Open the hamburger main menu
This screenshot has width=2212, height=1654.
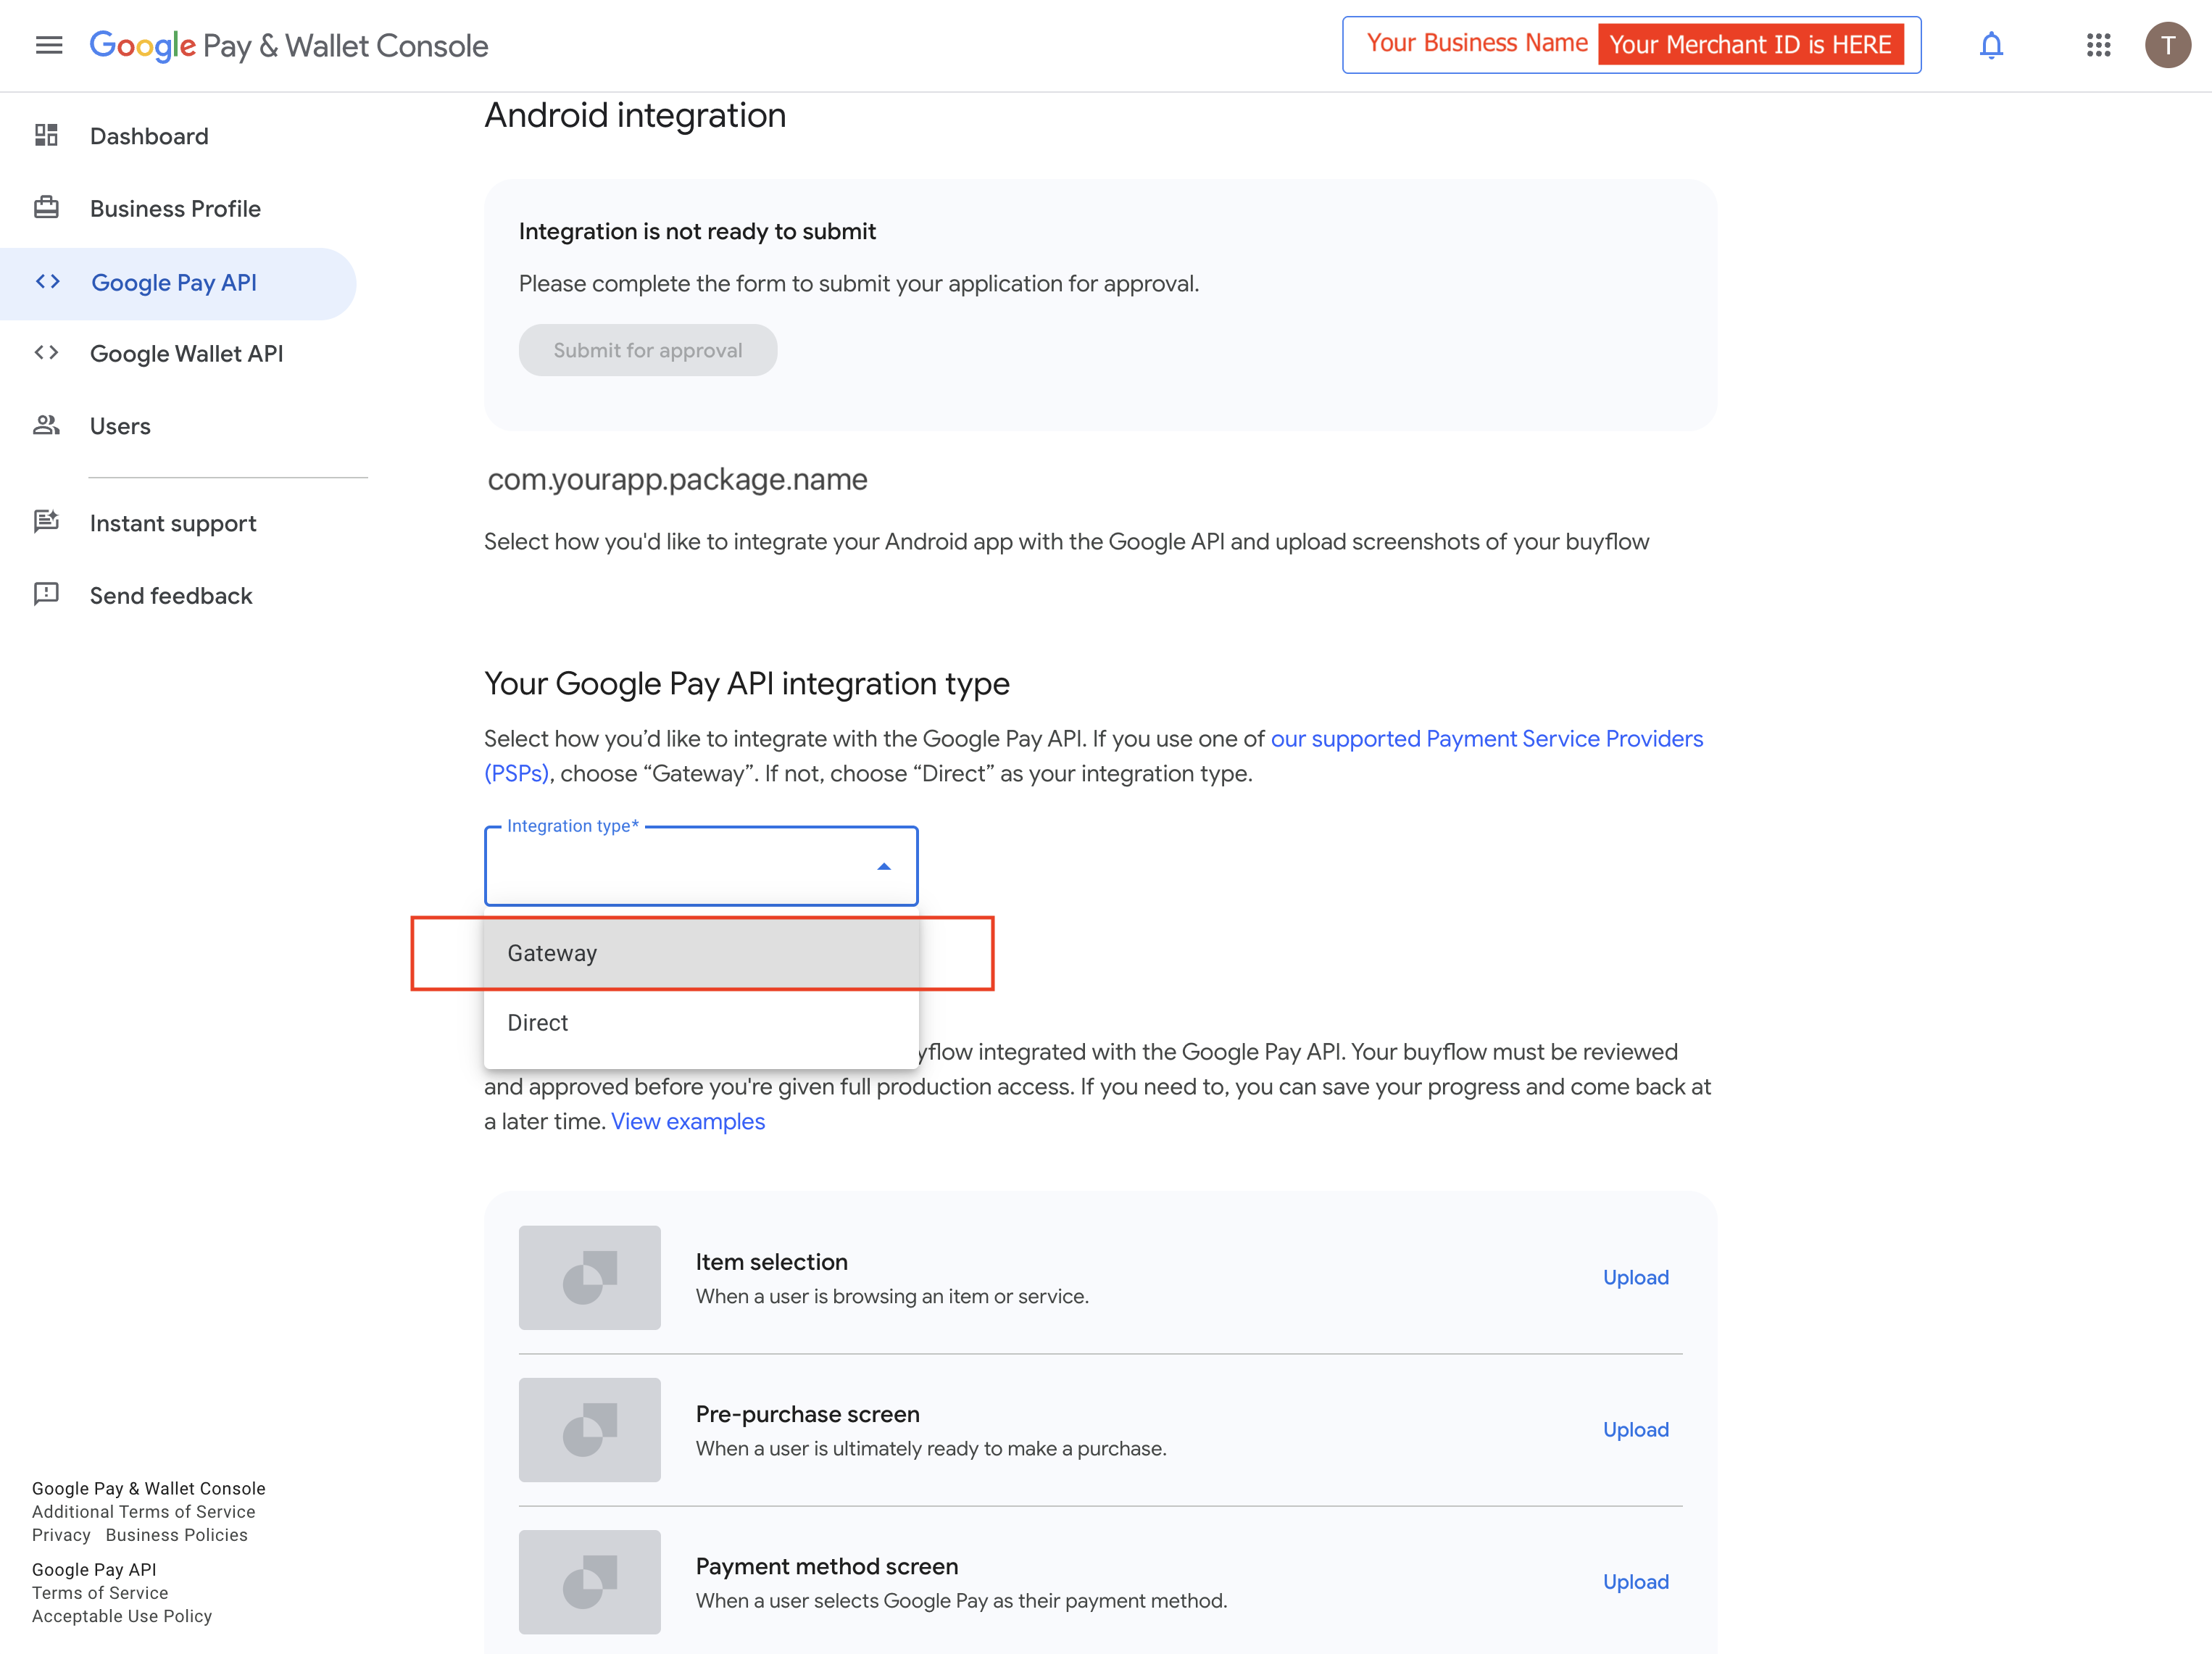(48, 45)
